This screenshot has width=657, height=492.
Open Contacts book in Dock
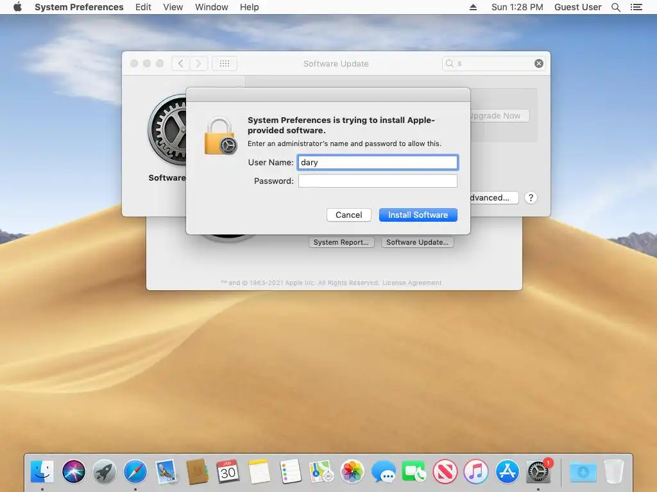pyautogui.click(x=198, y=471)
